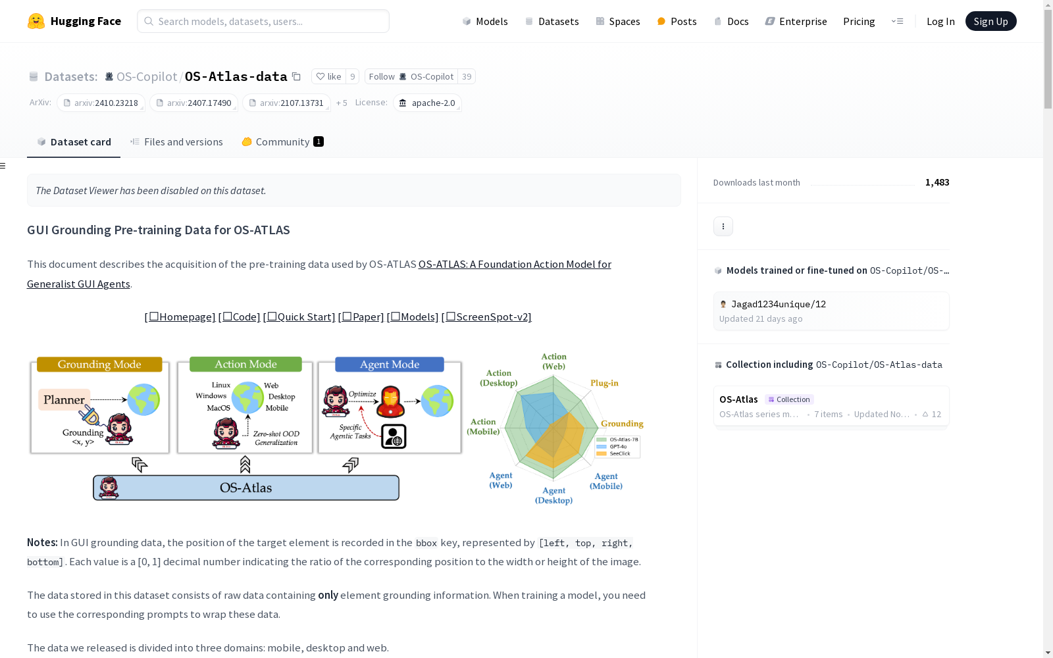The height and width of the screenshot is (658, 1053).
Task: Click the 'GUI Grounding Pre-training Data for OS-ATLAS' heading
Action: click(x=159, y=230)
